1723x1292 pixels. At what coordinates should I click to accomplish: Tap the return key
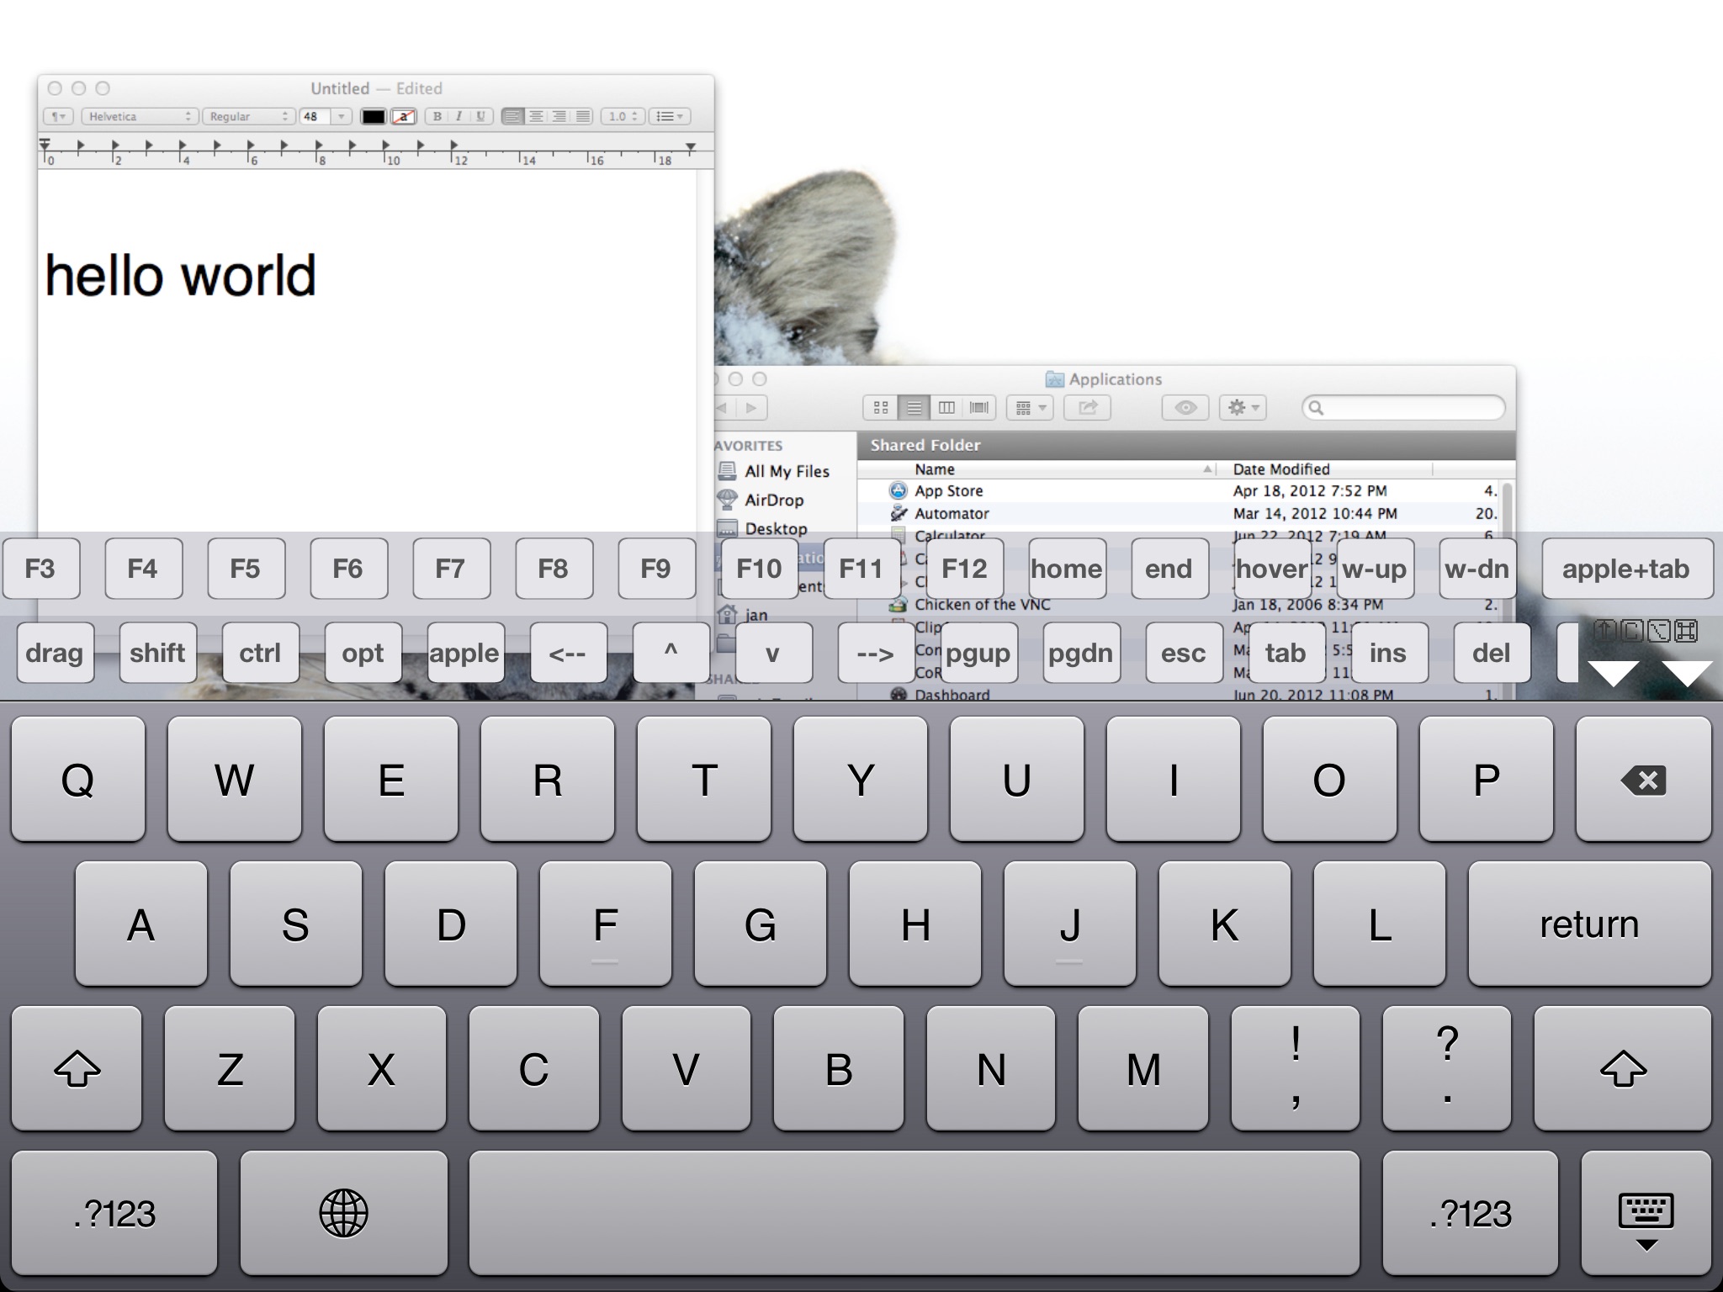pyautogui.click(x=1589, y=924)
